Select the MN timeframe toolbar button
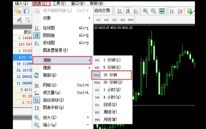Image resolution: width=206 pixels, height=129 pixels. tap(131, 20)
